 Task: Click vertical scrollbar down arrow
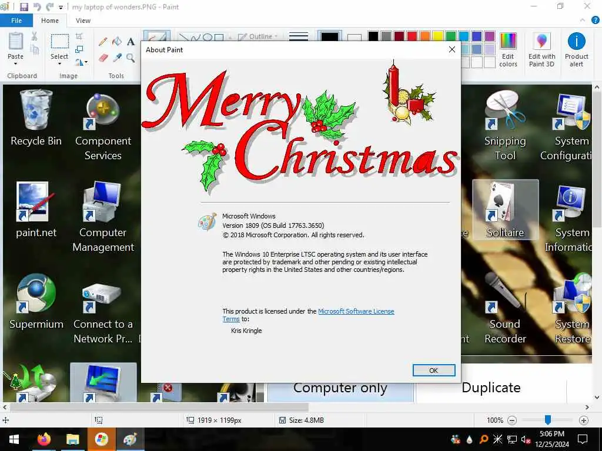(597, 398)
